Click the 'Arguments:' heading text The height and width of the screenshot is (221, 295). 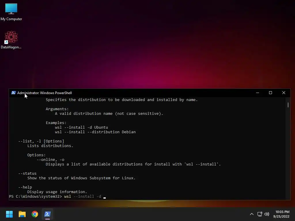coord(57,109)
